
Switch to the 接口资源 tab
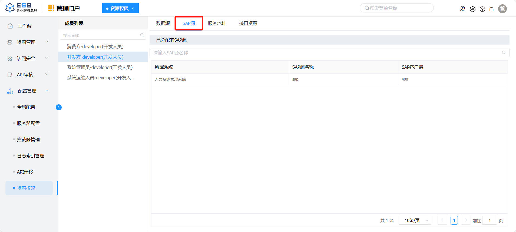click(x=248, y=24)
